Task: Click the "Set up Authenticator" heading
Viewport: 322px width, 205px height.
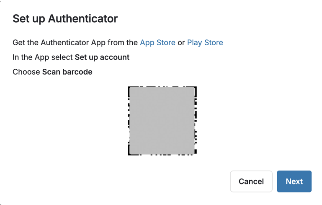Action: coord(65,18)
